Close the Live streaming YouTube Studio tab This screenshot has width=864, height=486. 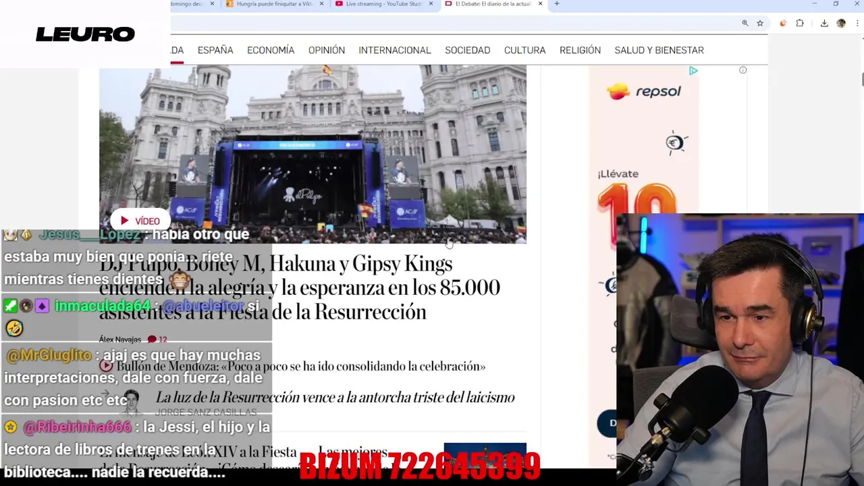pos(431,4)
